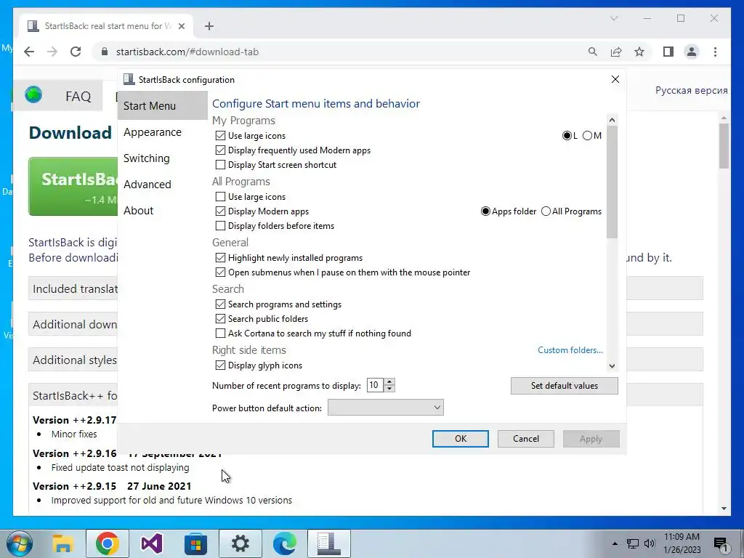Open About section
Viewport: 744px width, 558px height.
pyautogui.click(x=138, y=211)
